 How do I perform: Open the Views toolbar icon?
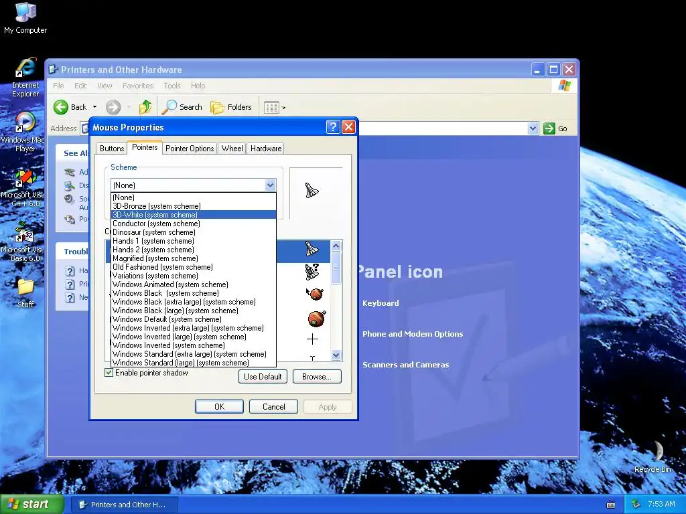coord(271,108)
